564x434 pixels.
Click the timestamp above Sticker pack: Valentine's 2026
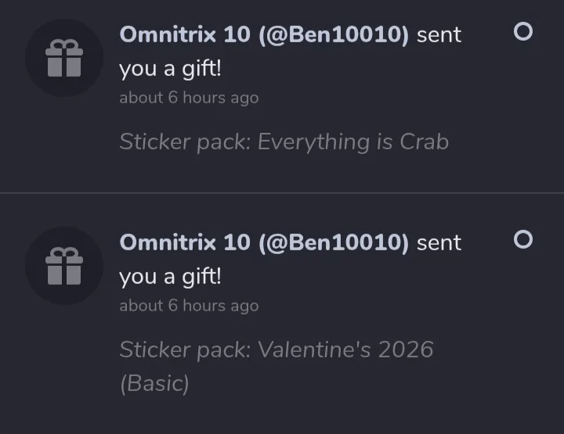tap(188, 306)
